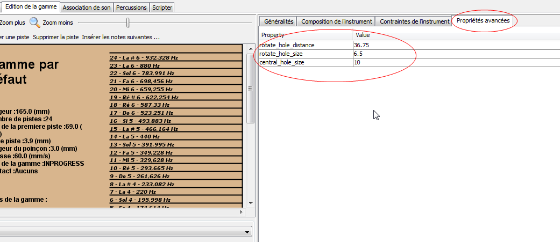Switch to the Percussions tab

[x=131, y=8]
